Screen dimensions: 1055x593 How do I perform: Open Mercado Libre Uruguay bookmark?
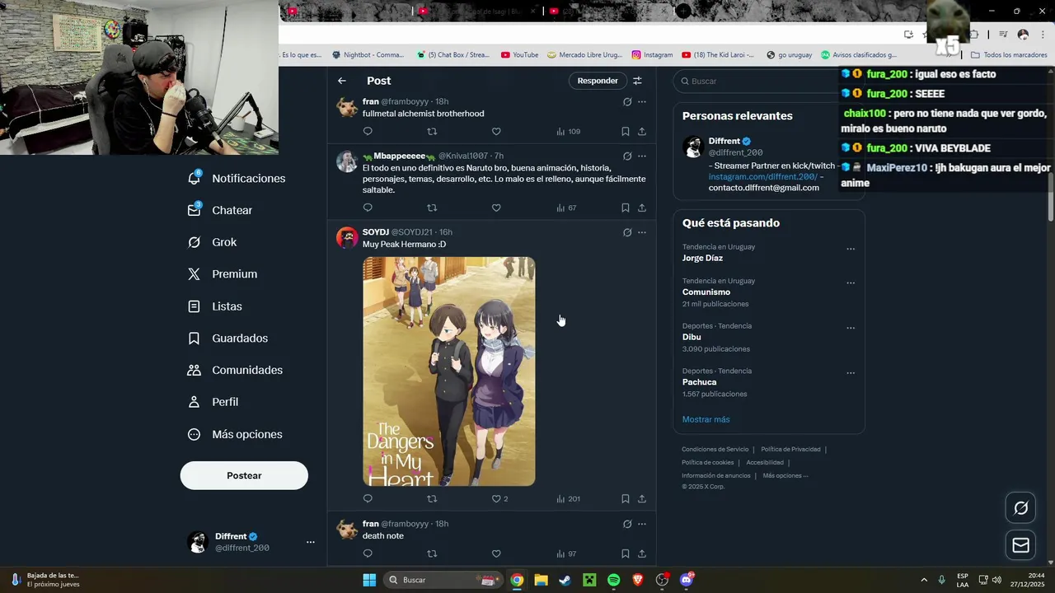point(584,55)
